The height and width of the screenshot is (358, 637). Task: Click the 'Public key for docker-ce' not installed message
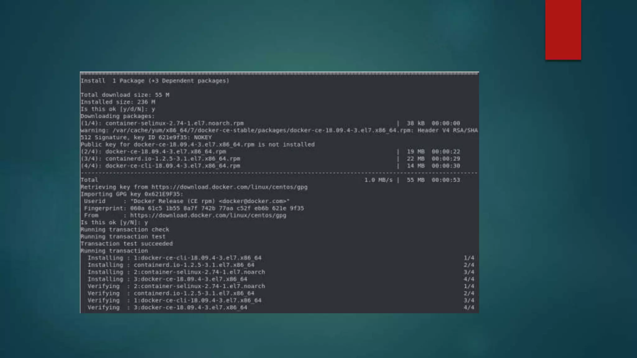197,145
